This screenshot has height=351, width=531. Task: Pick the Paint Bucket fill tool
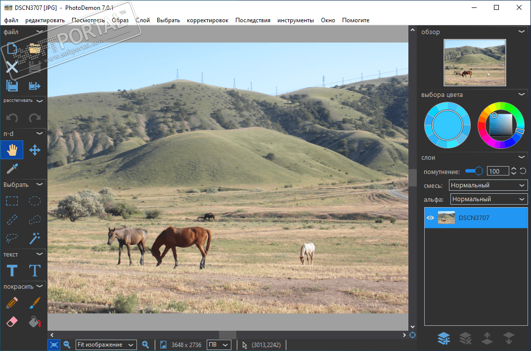pos(35,321)
